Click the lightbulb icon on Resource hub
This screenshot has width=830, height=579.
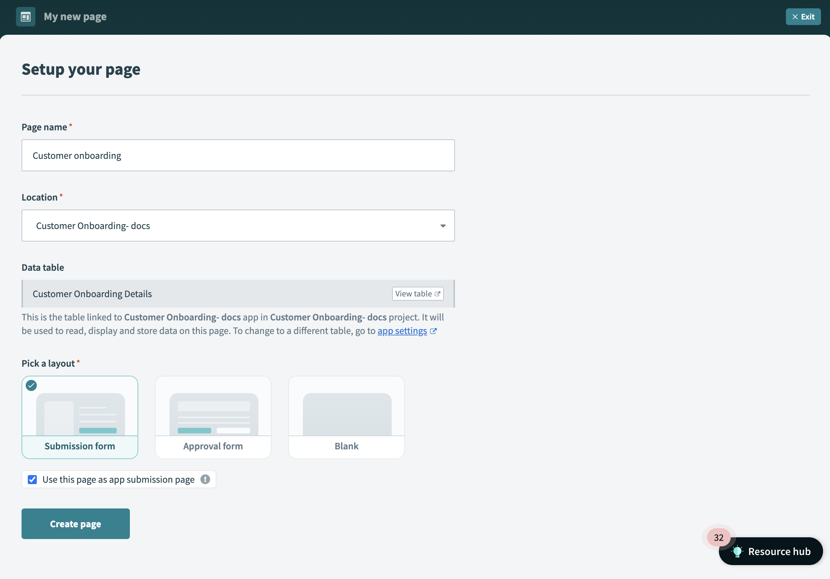[738, 551]
